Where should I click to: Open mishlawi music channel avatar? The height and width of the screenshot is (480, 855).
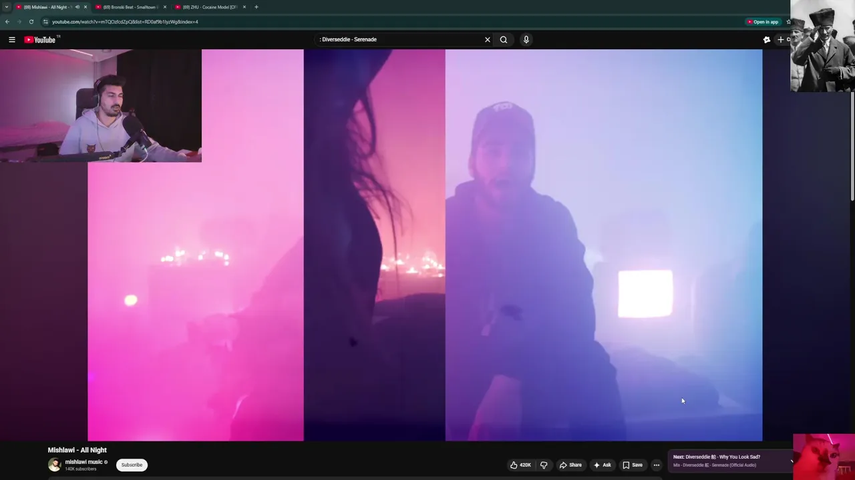click(54, 465)
